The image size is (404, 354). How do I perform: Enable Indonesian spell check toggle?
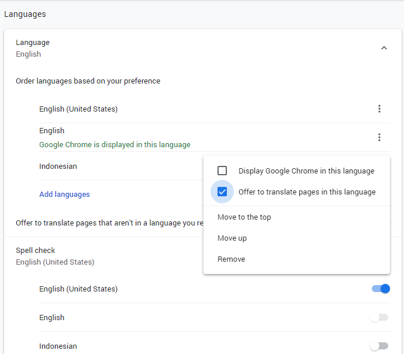pos(379,346)
